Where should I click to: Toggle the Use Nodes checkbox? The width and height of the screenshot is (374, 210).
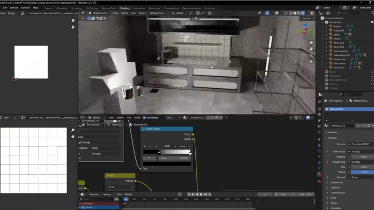pos(144,118)
